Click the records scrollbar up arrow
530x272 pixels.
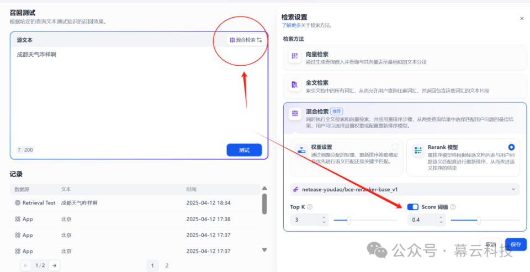pyautogui.click(x=264, y=188)
